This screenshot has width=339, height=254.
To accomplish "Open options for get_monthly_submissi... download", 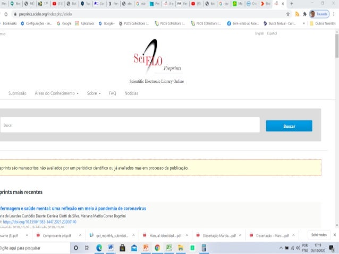I will [133, 235].
